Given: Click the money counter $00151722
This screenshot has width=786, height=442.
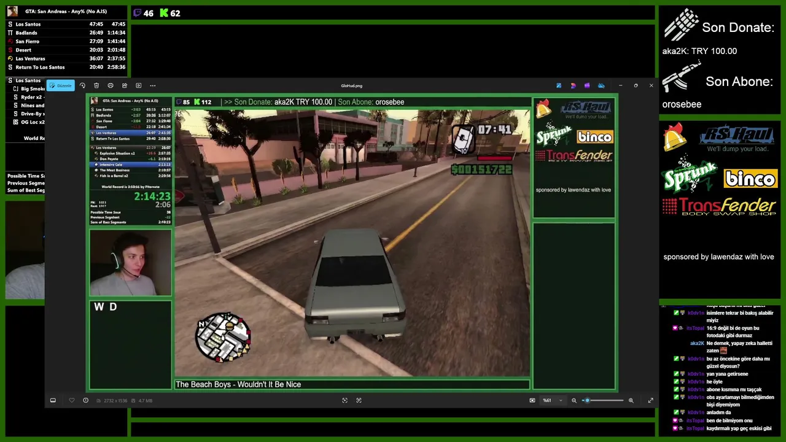Looking at the screenshot, I should [x=481, y=169].
